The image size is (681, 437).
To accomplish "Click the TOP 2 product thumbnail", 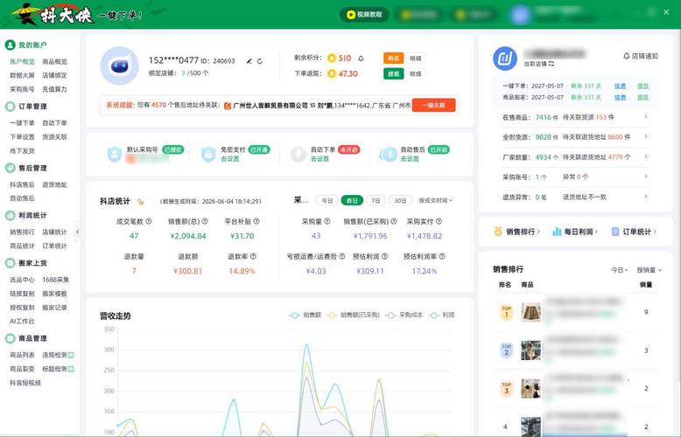I will coord(531,350).
